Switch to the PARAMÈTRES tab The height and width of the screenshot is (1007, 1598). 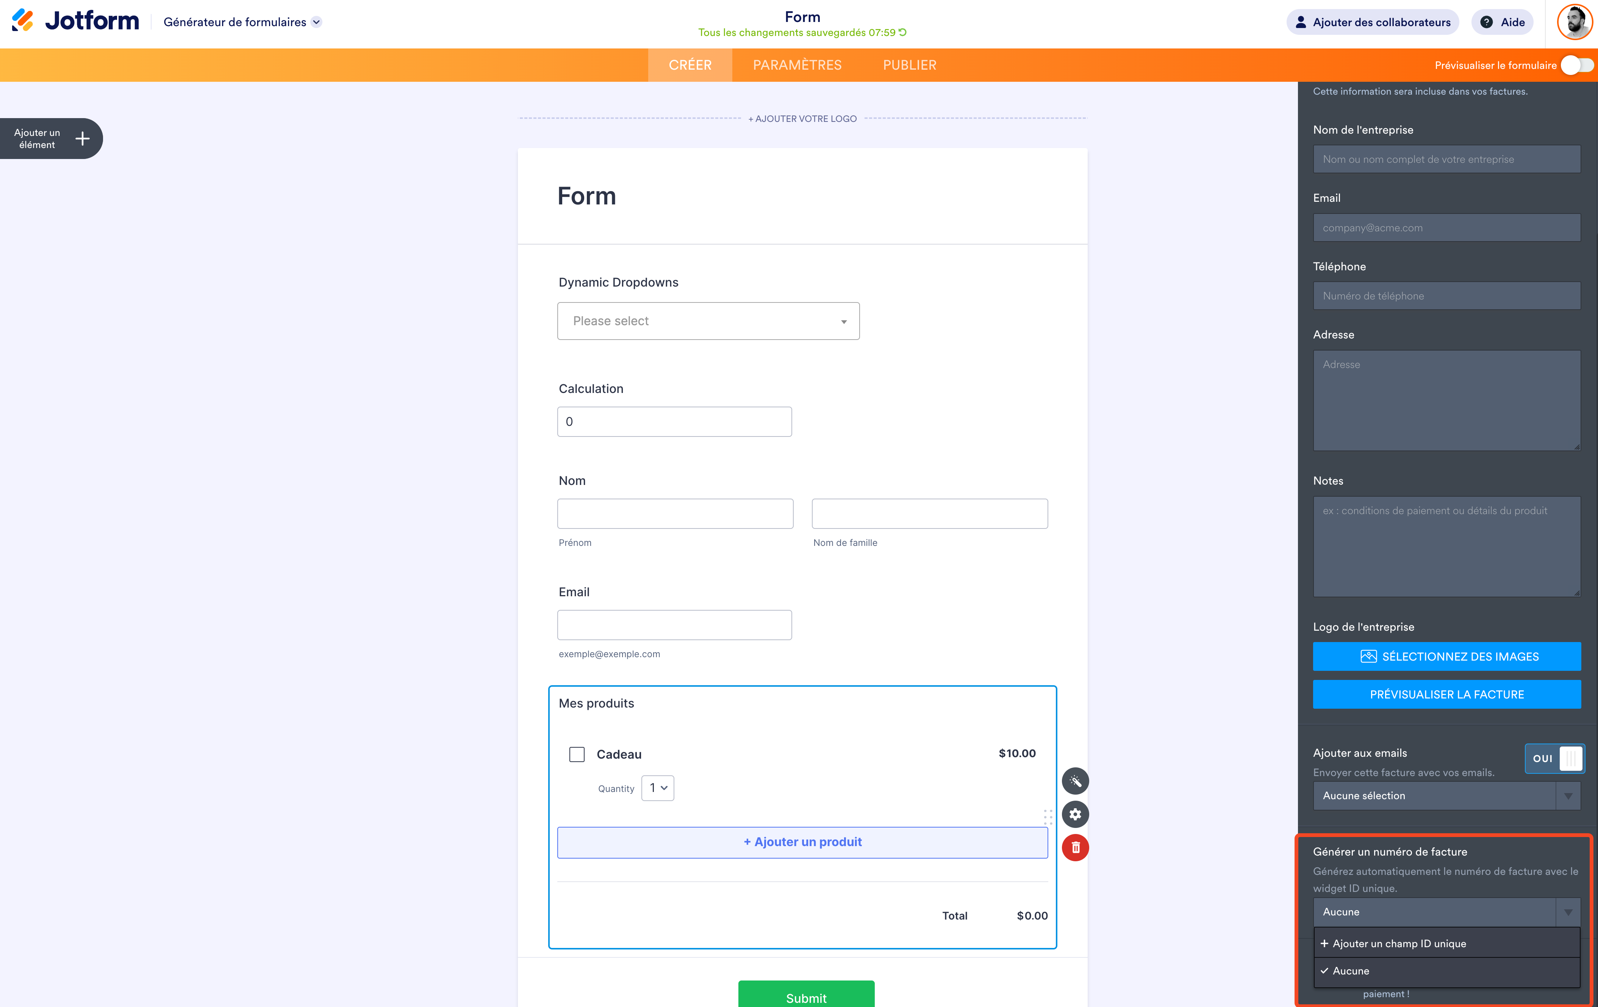[x=797, y=65]
